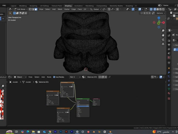Enable rendered viewport shading
Viewport: 178px width, 134px height.
163,9
